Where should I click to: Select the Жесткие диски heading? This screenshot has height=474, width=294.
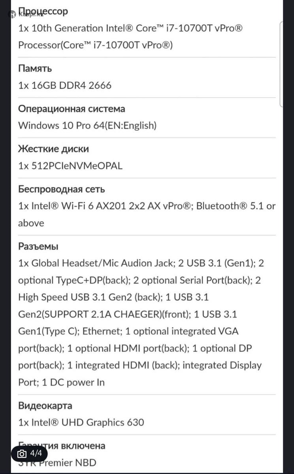[53, 149]
